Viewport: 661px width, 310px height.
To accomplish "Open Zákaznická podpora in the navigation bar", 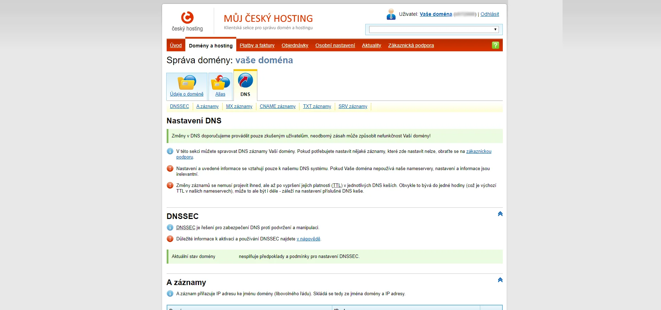I will [411, 45].
